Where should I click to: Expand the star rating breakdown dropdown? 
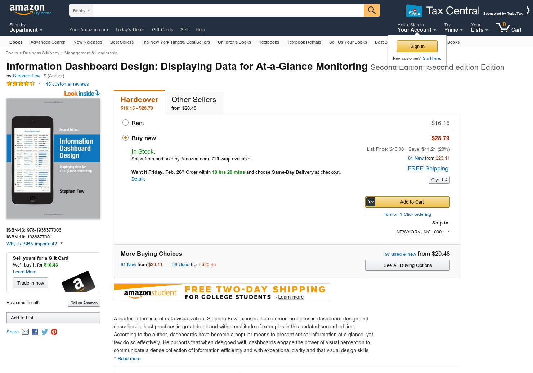coord(39,83)
